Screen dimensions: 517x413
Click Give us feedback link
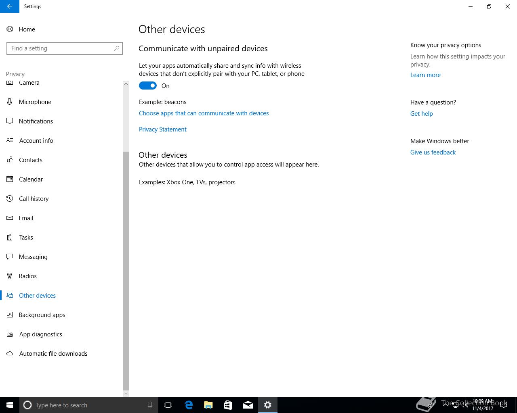pyautogui.click(x=433, y=152)
